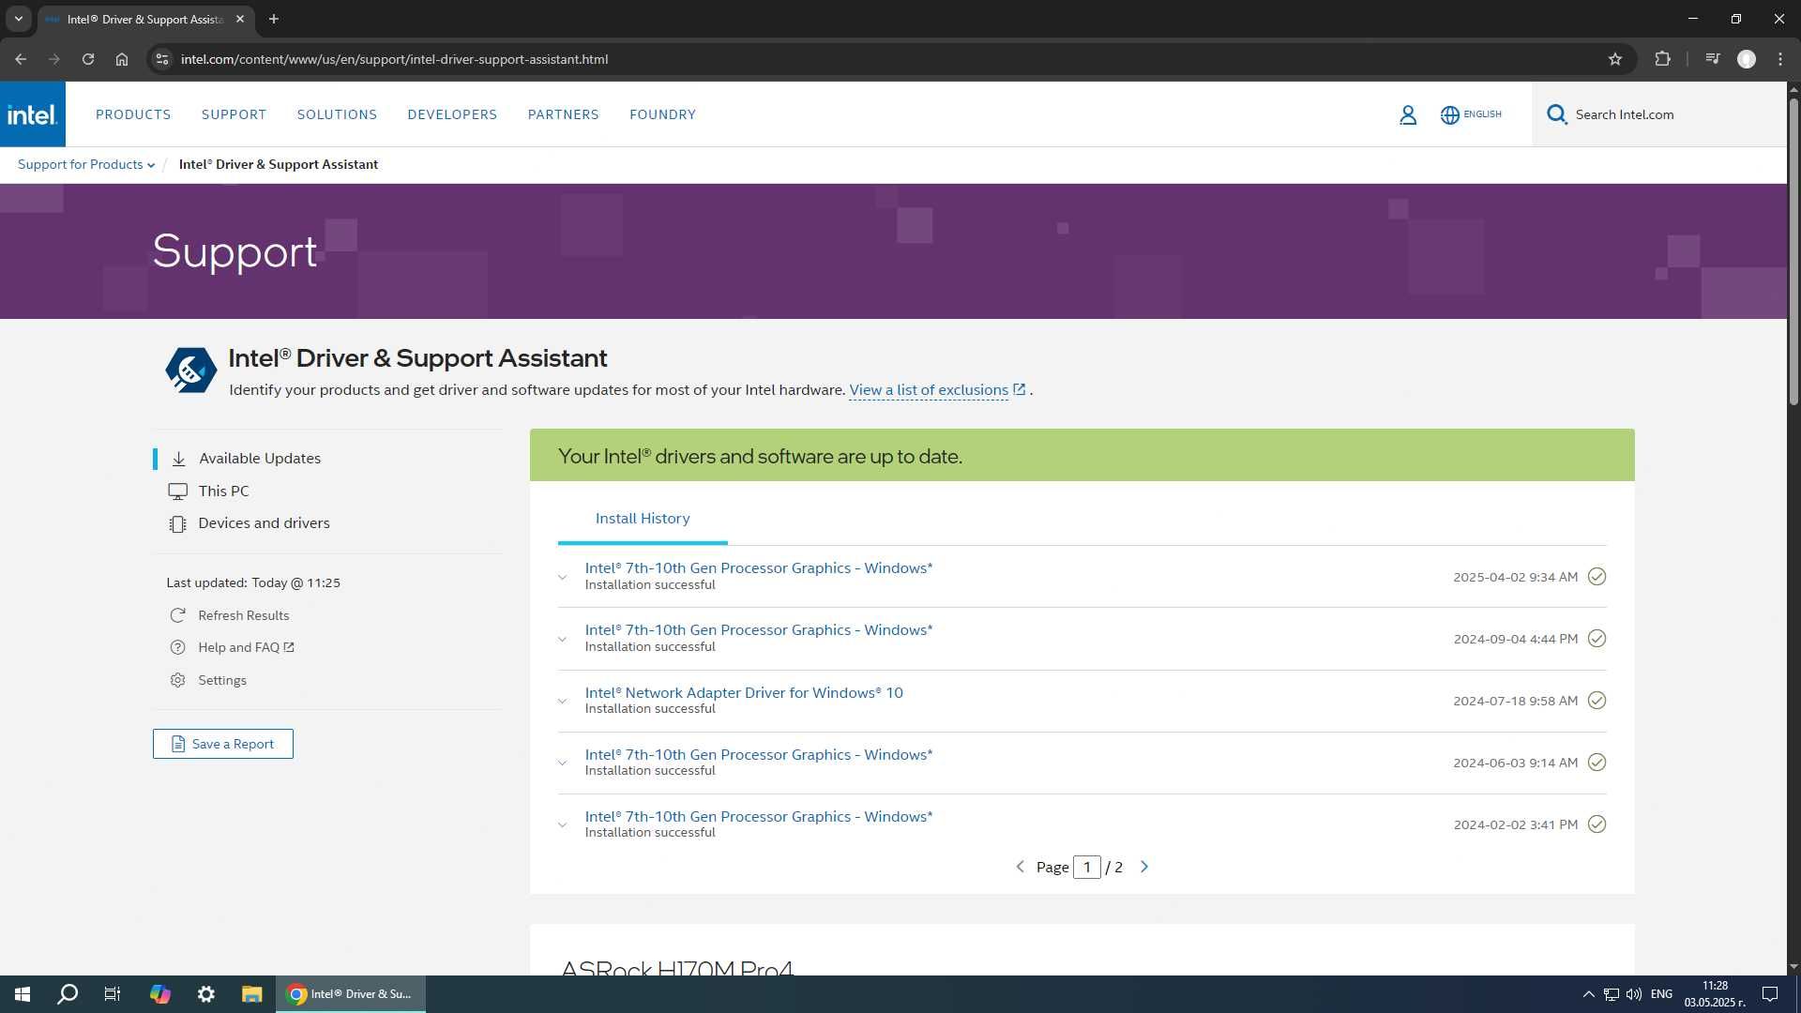Expand the 2025-04-02 Processor Graphics entry
Viewport: 1801px width, 1013px height.
point(562,577)
